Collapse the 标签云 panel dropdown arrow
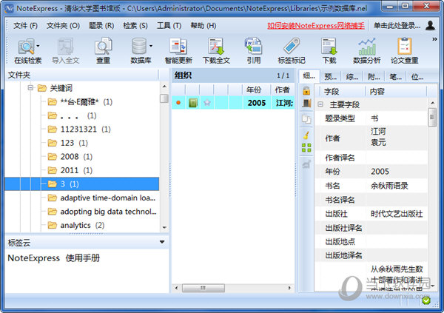The image size is (444, 313). [x=162, y=242]
